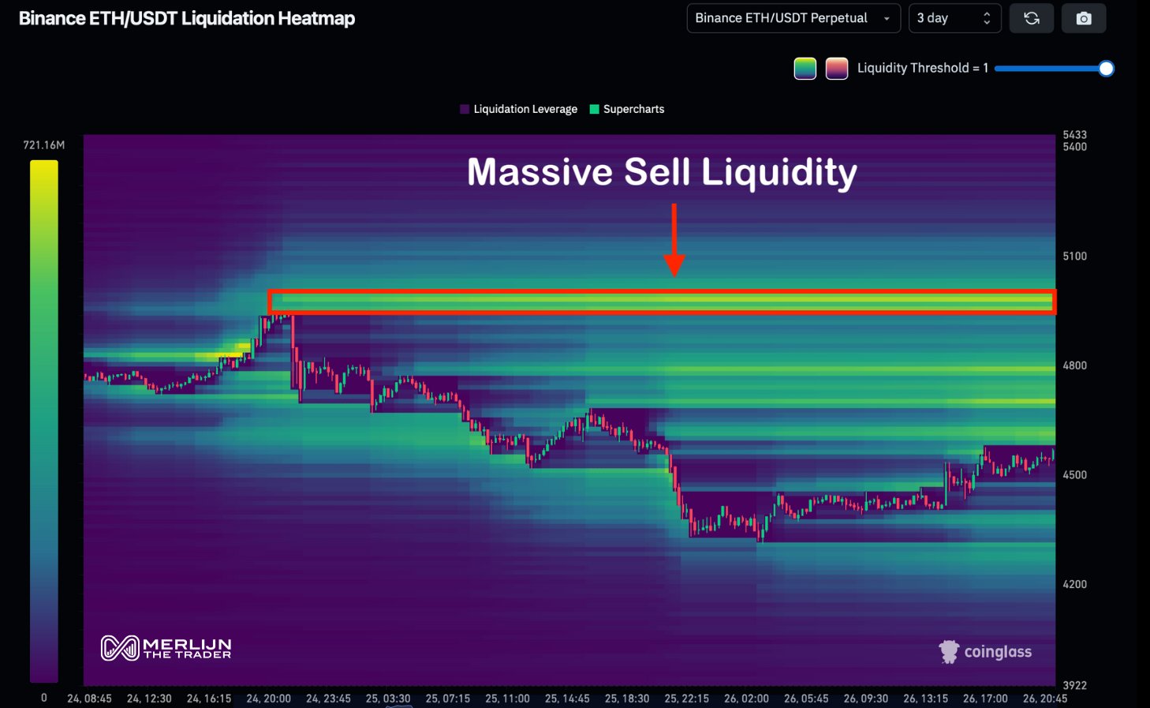
Task: Click the Binance ETH/USDT Liquidation Heatmap title
Action: (x=187, y=18)
